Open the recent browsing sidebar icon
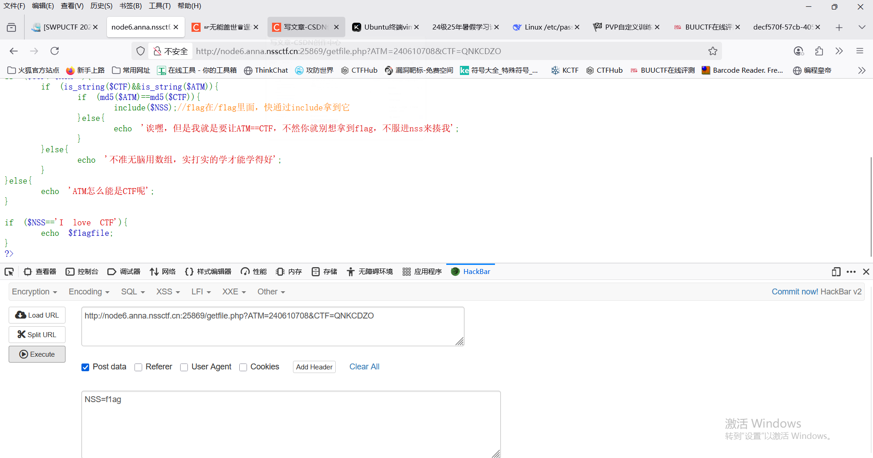The width and height of the screenshot is (873, 458). tap(11, 27)
